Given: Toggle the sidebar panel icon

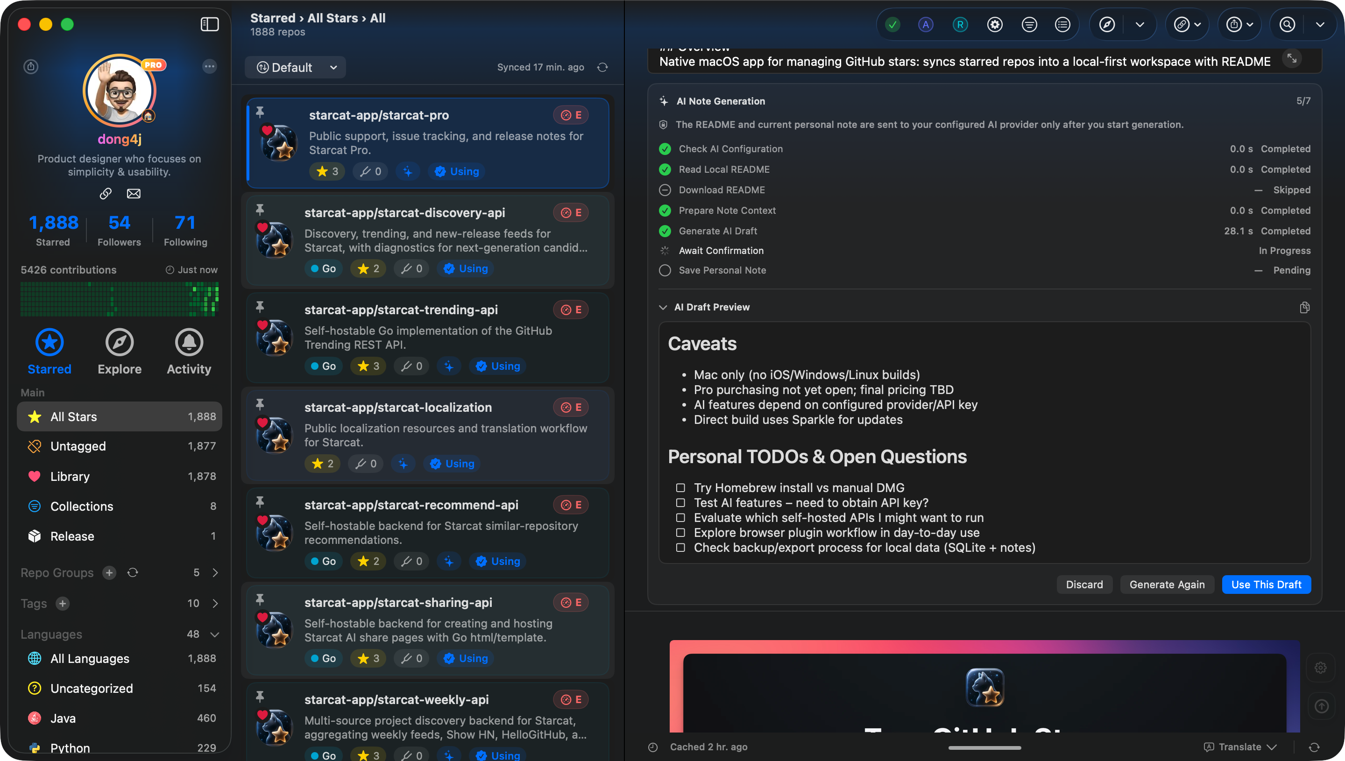Looking at the screenshot, I should (210, 24).
